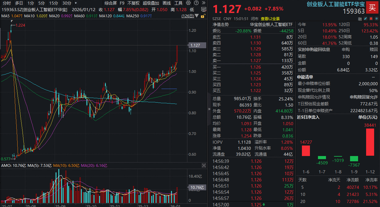Close the AMO volume indicator panel
Viewport: 380px width, 207px height.
click(x=203, y=166)
